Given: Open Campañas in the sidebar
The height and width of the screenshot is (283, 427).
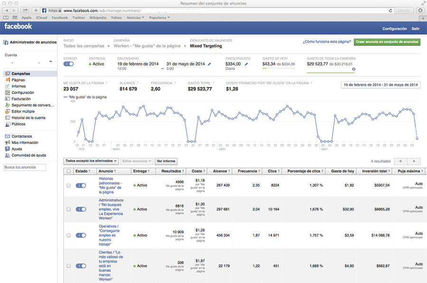Looking at the screenshot, I should (20, 74).
